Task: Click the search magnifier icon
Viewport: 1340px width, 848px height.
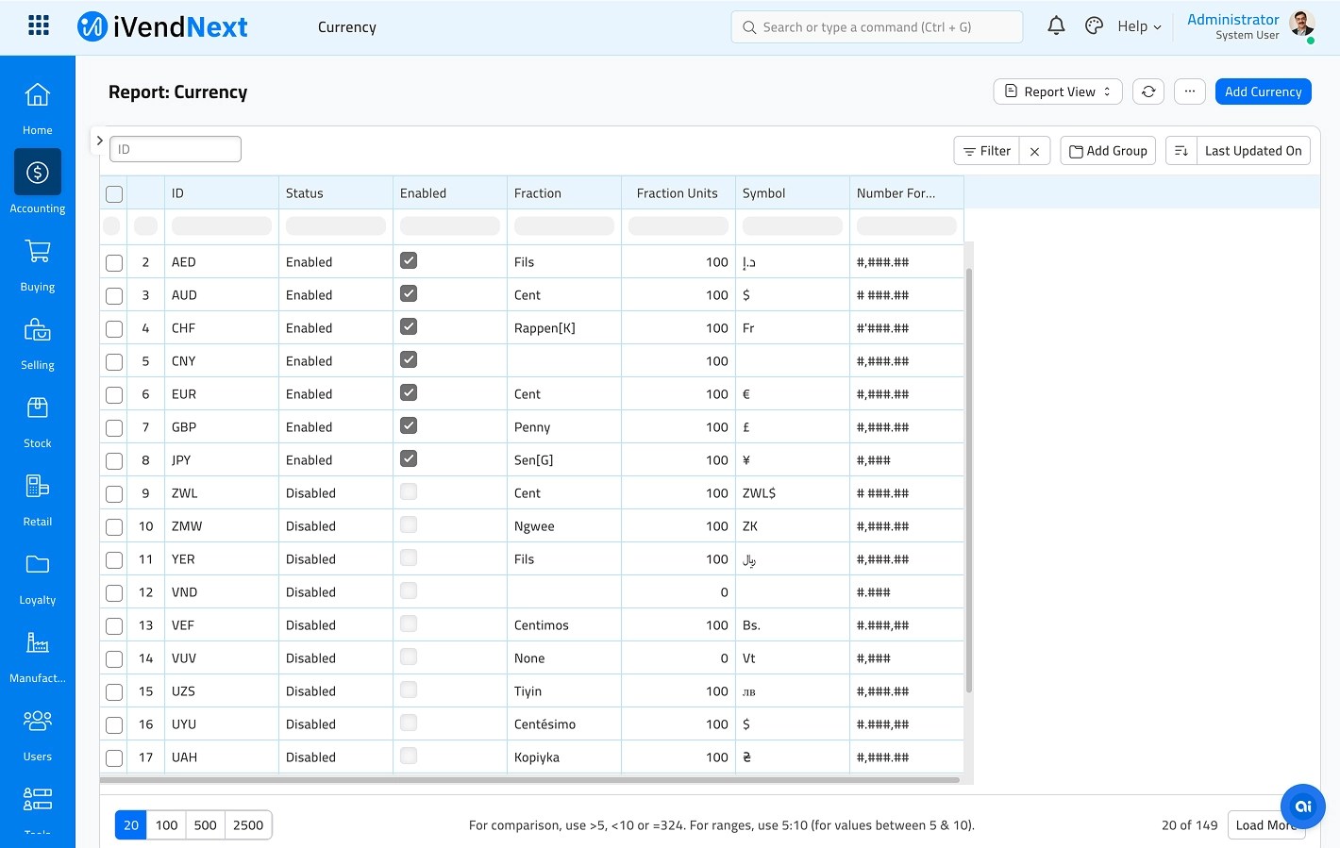Action: click(x=749, y=27)
